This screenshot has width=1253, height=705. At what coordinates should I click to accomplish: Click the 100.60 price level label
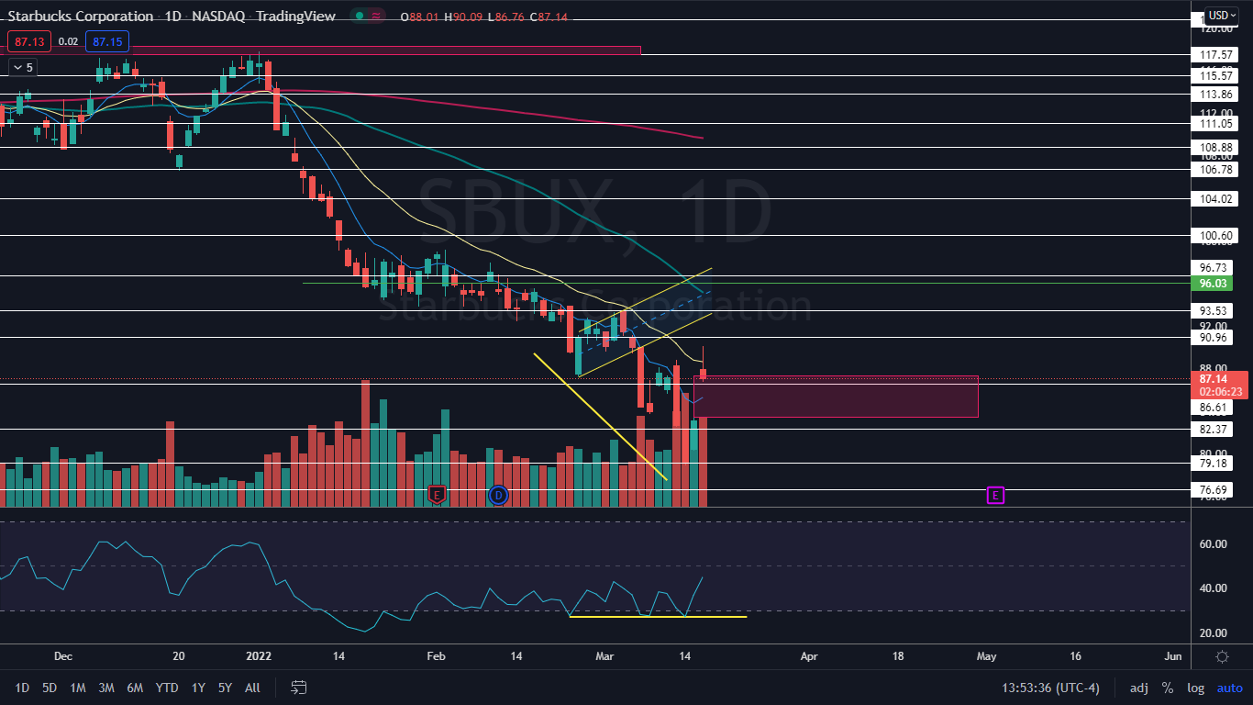pos(1214,236)
